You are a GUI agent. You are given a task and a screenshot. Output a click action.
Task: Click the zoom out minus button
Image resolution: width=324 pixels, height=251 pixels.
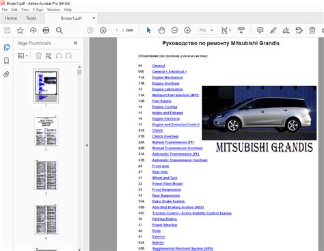pos(174,30)
